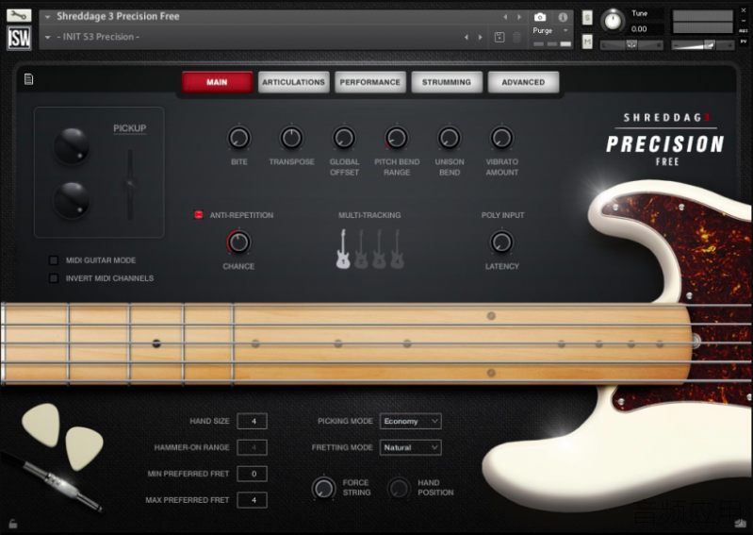Click the MAX PREFERRED FRET value field
Image resolution: width=753 pixels, height=535 pixels.
click(x=253, y=500)
